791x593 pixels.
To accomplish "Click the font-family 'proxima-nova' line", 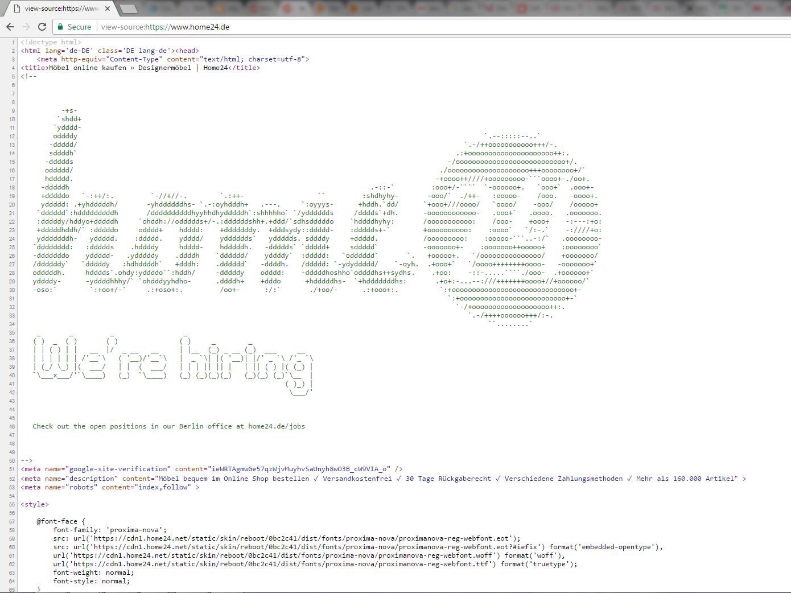I will pyautogui.click(x=110, y=530).
